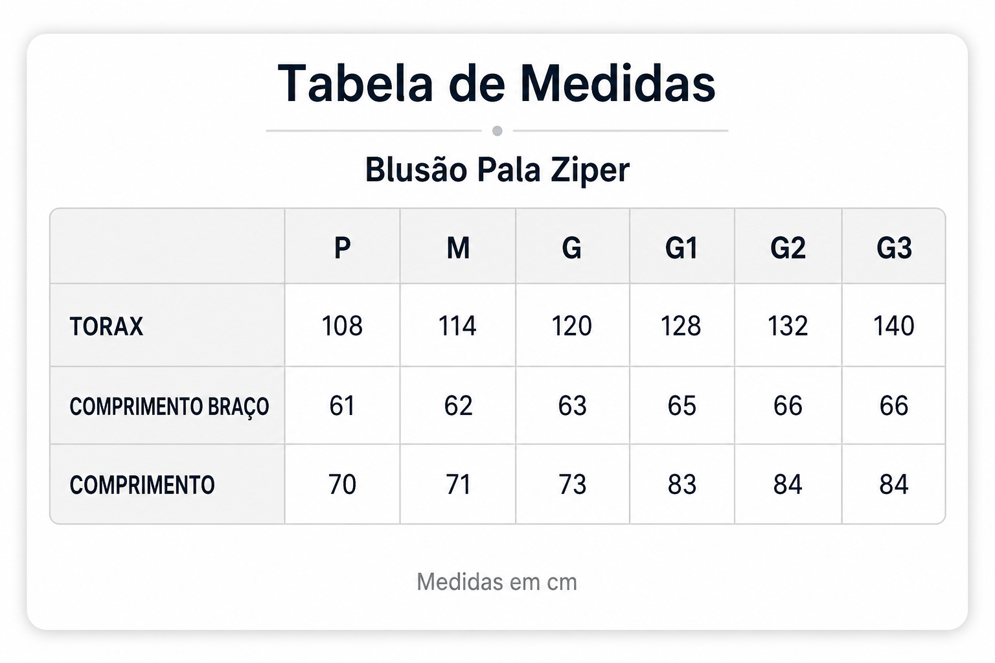
Task: Select the COMPRIMENTO row label
Action: 142,484
